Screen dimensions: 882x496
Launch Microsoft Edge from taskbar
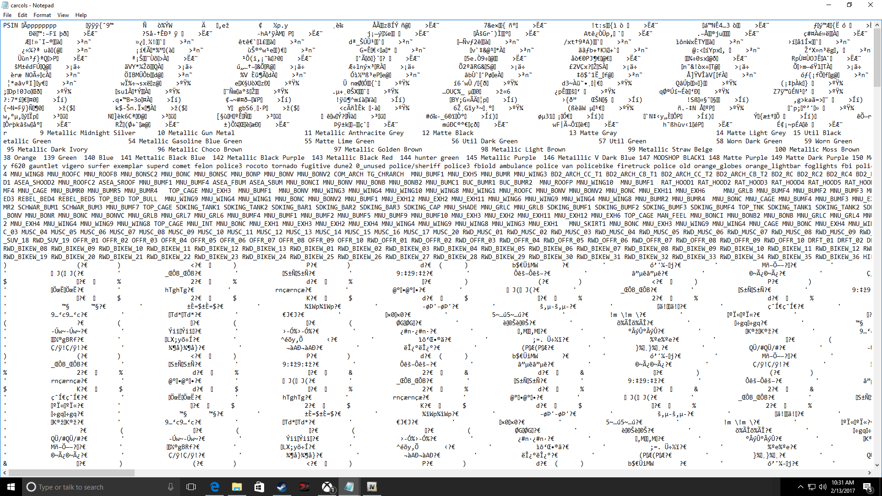click(215, 487)
